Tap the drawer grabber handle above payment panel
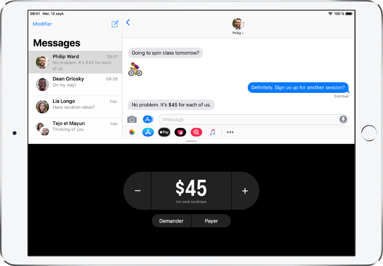Screen dimensions: 383x266 [191, 141]
